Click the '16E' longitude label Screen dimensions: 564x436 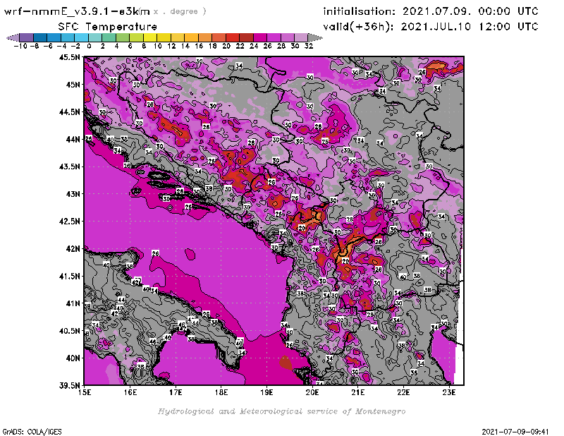coord(130,392)
